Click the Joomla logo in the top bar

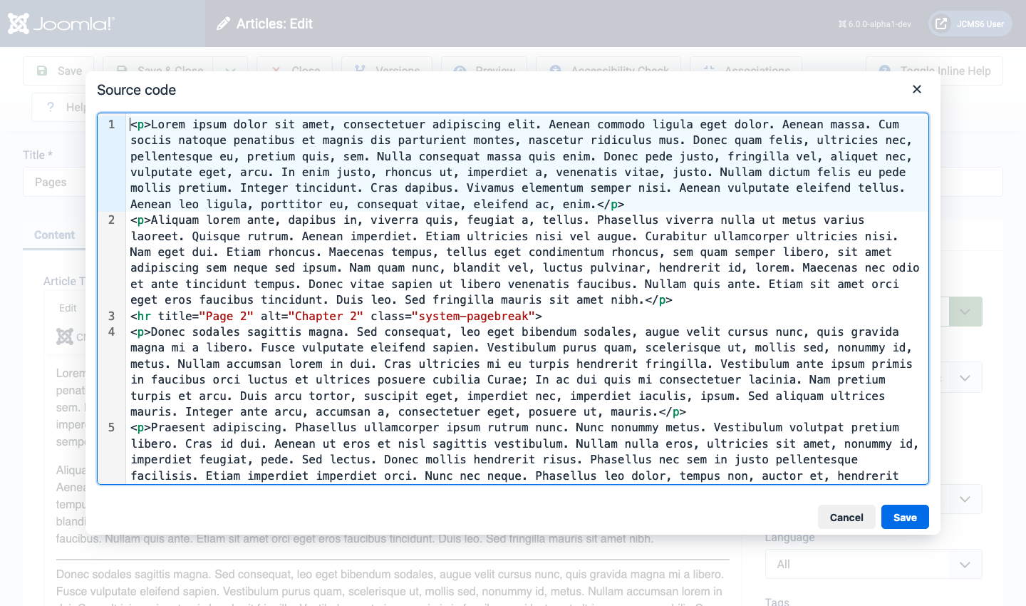coord(18,23)
